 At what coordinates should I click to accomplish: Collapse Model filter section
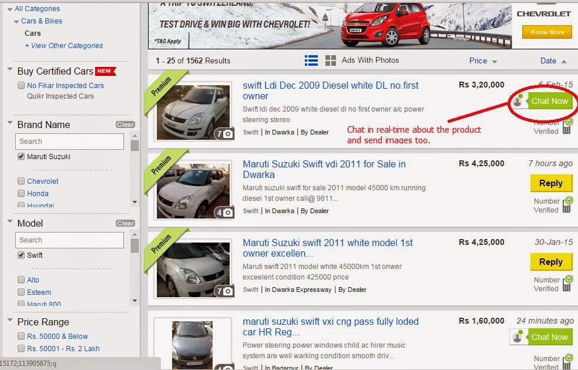[x=10, y=221]
